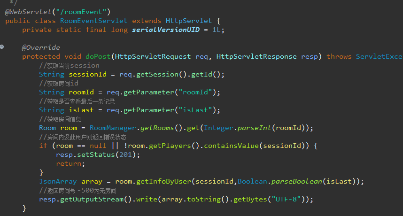Click the //获取当前session comment

[69, 65]
